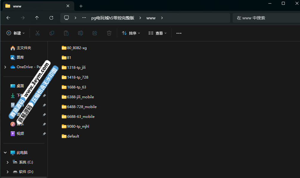
Task: Select the 主文件夹 sidebar item
Action: point(24,48)
